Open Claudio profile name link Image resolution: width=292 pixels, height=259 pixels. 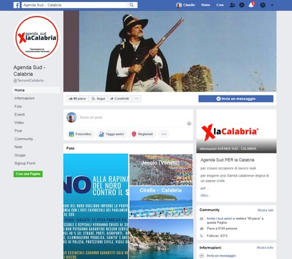(189, 5)
